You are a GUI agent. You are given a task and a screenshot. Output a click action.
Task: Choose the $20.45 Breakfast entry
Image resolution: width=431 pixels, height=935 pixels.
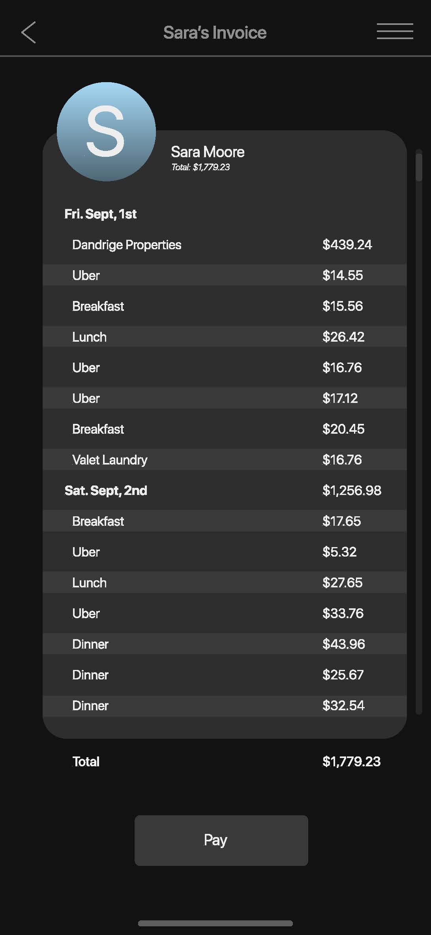[225, 429]
